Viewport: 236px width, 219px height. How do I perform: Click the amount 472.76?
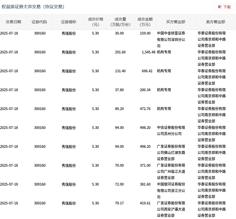click(x=145, y=109)
